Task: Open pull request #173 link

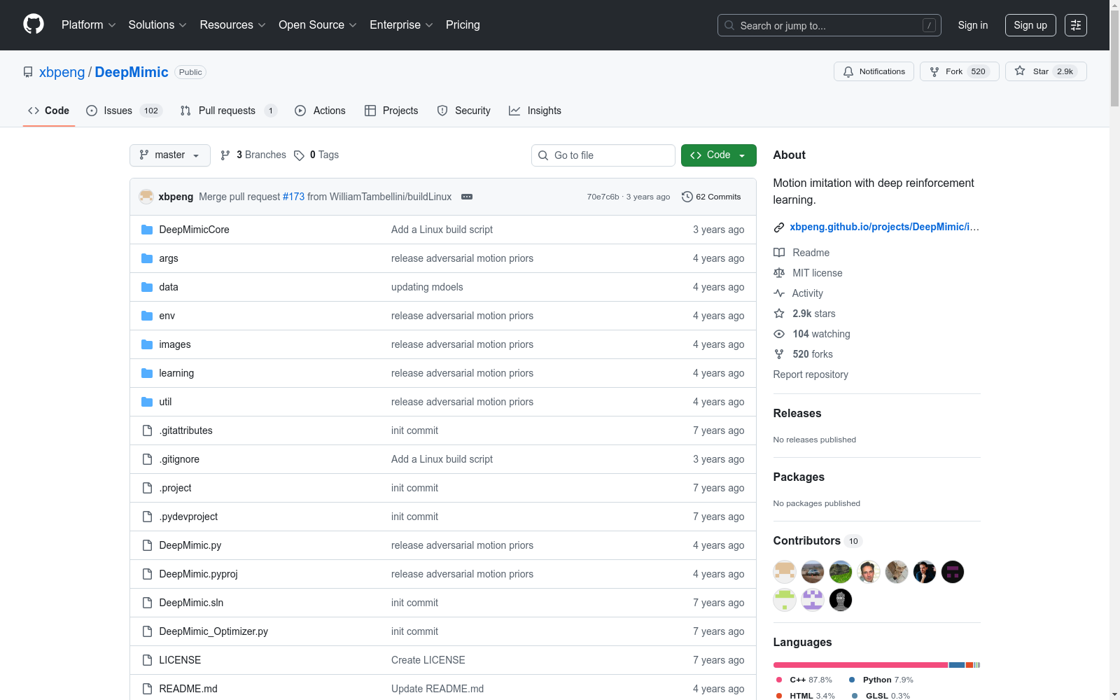Action: [x=293, y=197]
